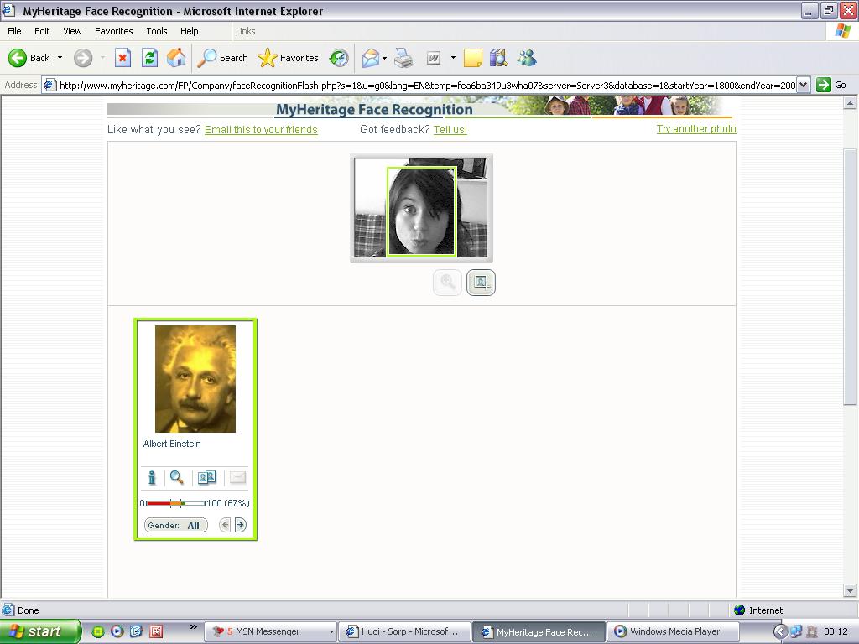Open the Forward button history dropdown

point(102,58)
